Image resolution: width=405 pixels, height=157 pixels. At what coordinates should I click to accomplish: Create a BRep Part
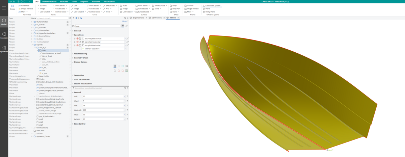point(175,8)
